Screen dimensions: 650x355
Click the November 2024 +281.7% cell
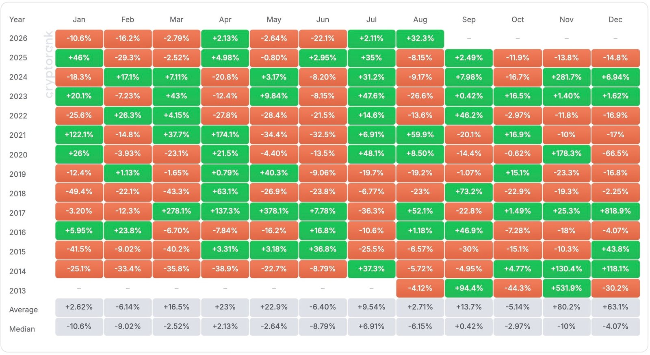(x=567, y=77)
